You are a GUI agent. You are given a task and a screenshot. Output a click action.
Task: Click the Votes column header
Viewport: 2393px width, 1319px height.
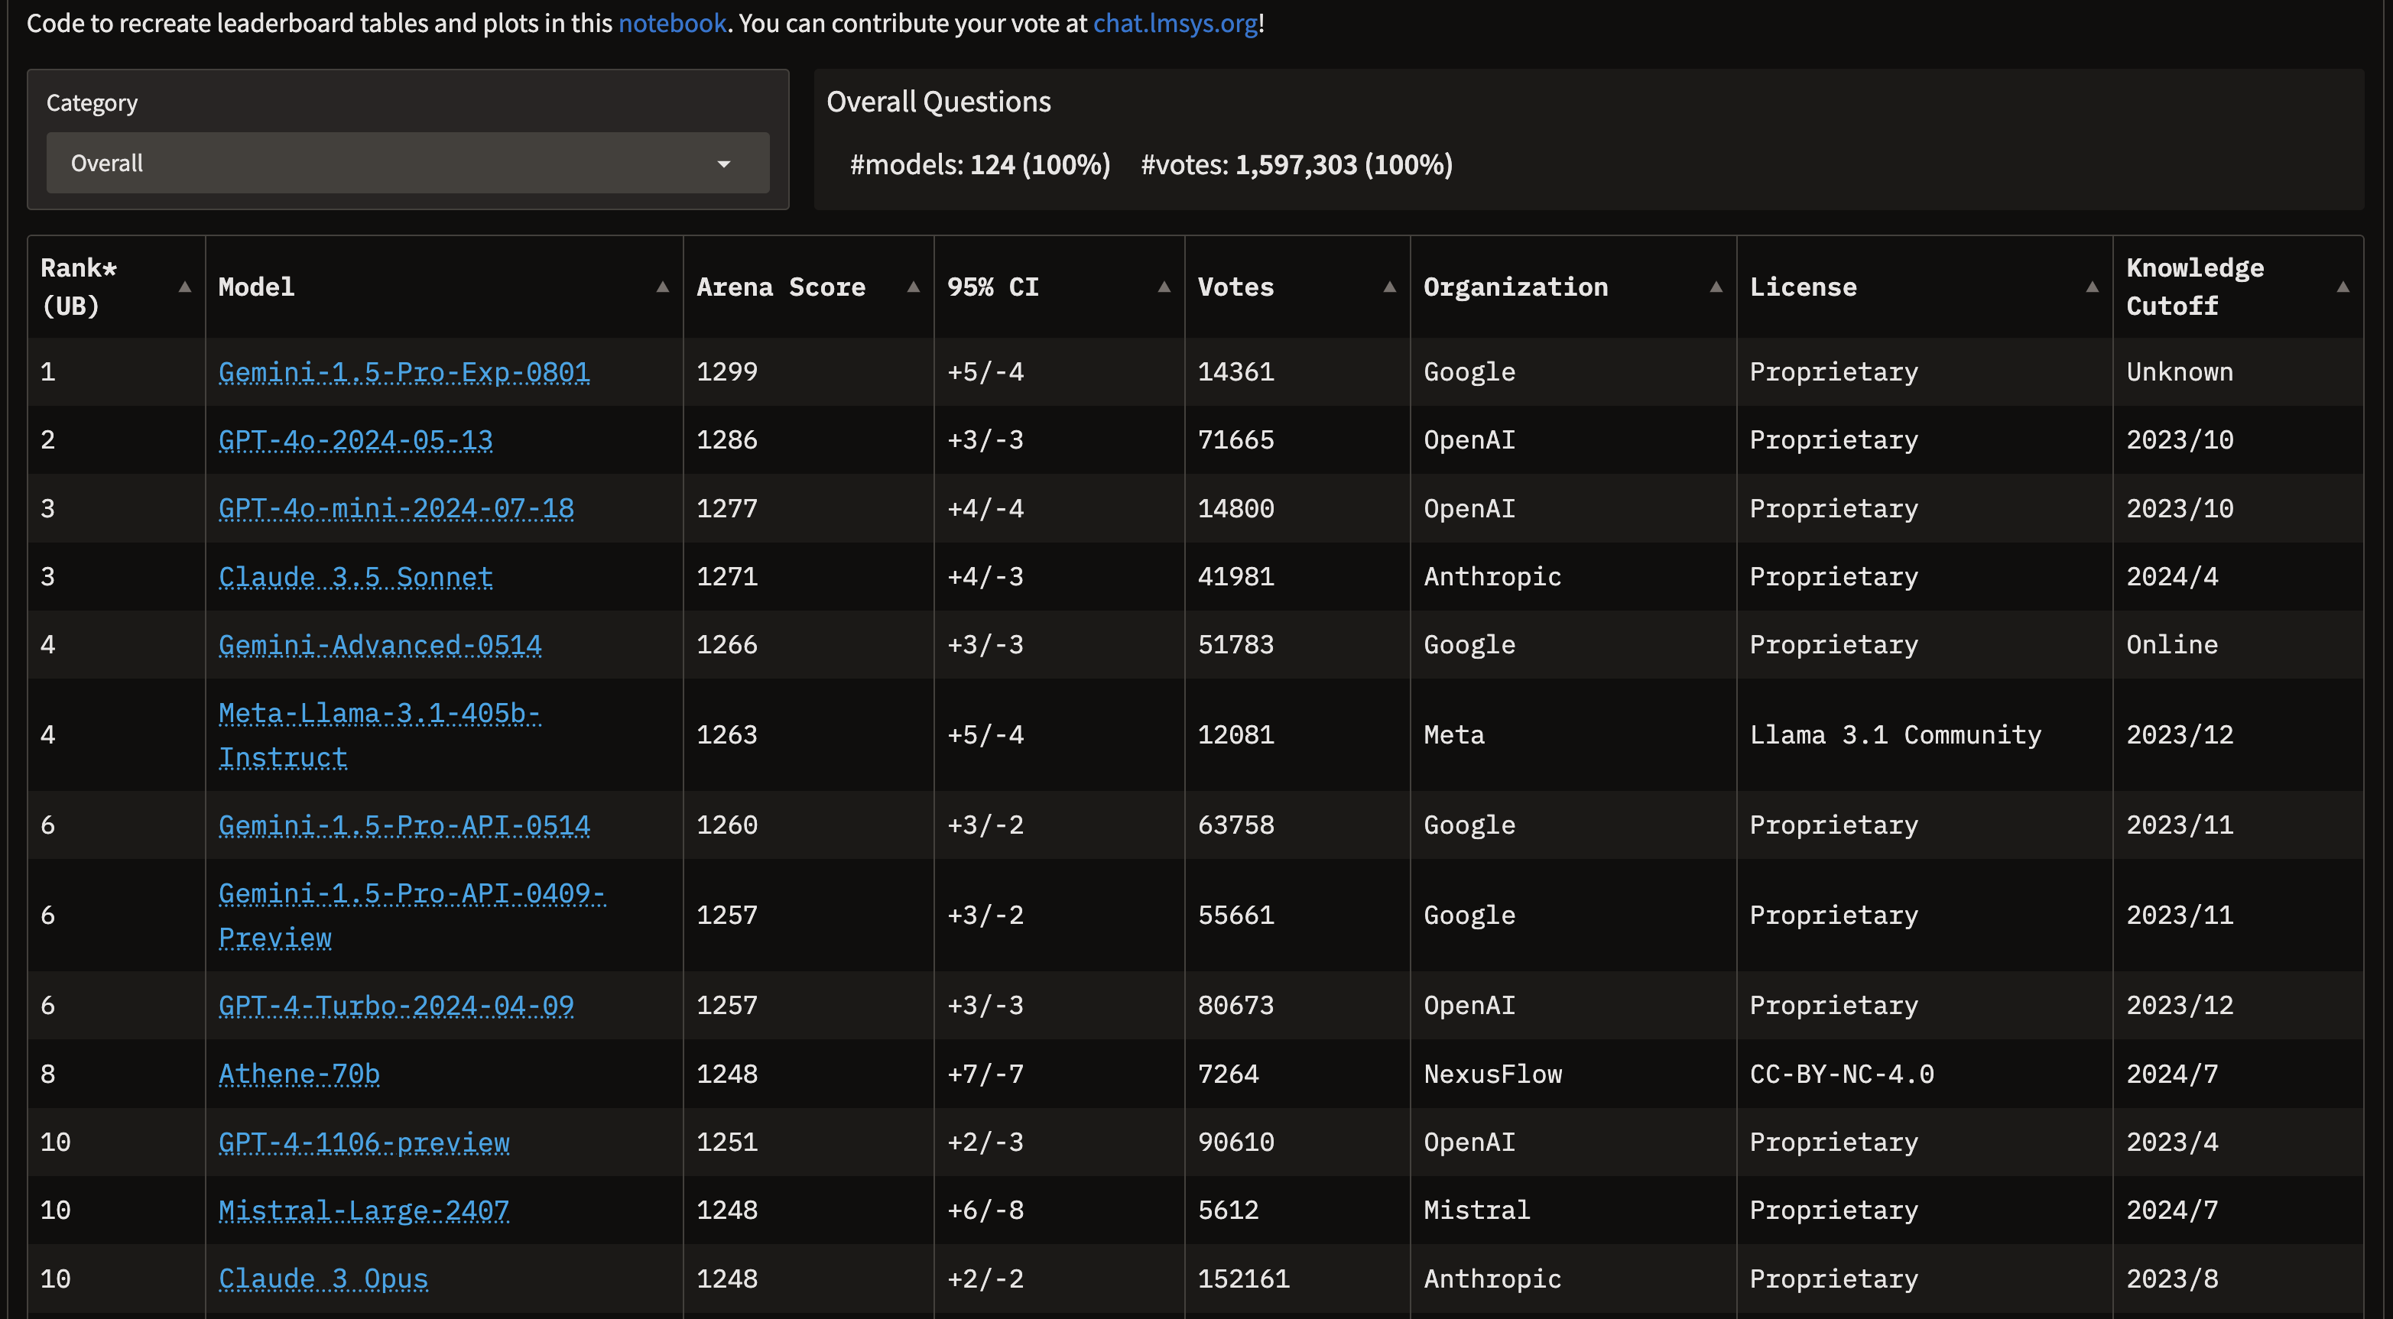[x=1297, y=287]
